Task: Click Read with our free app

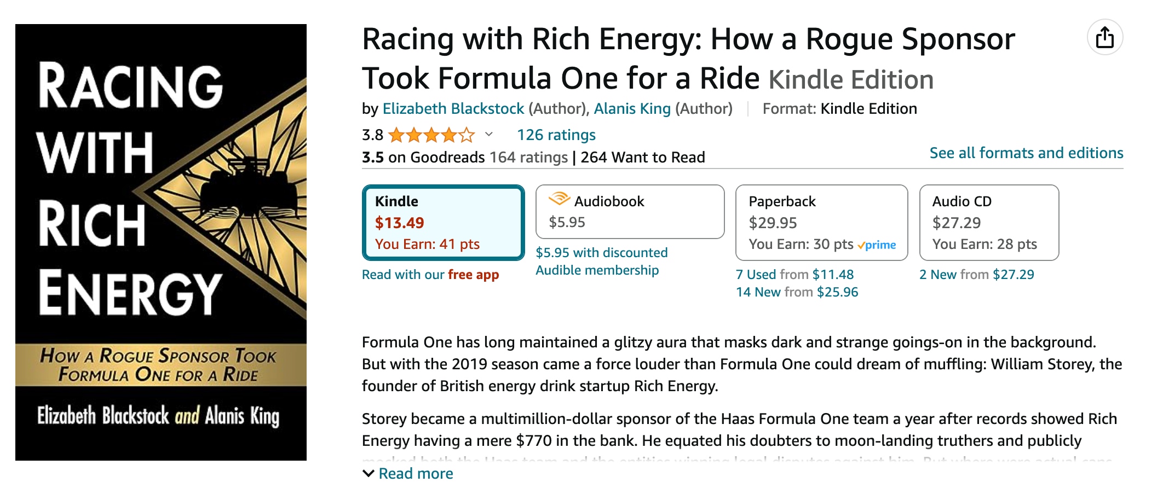Action: pyautogui.click(x=430, y=275)
